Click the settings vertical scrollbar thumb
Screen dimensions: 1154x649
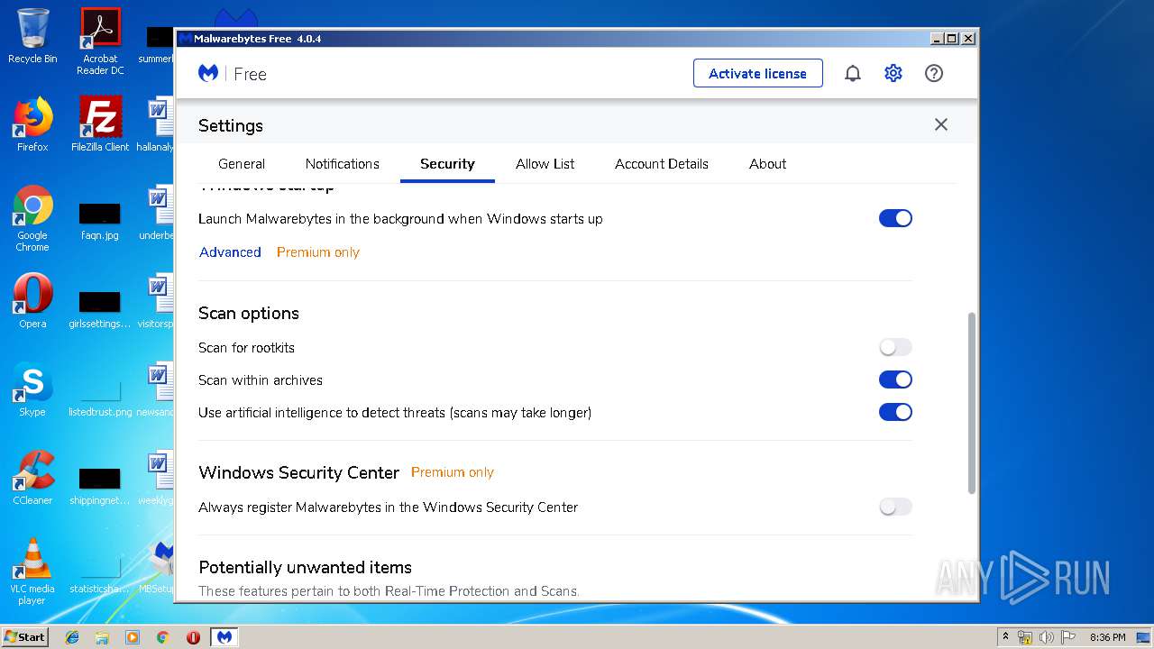[x=971, y=403]
